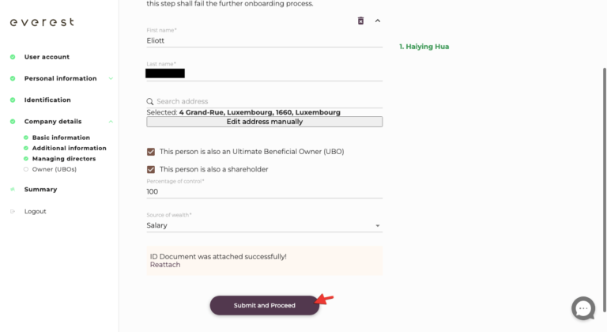The width and height of the screenshot is (607, 332).
Task: Click the Logout arrow icon
Action: click(x=13, y=212)
